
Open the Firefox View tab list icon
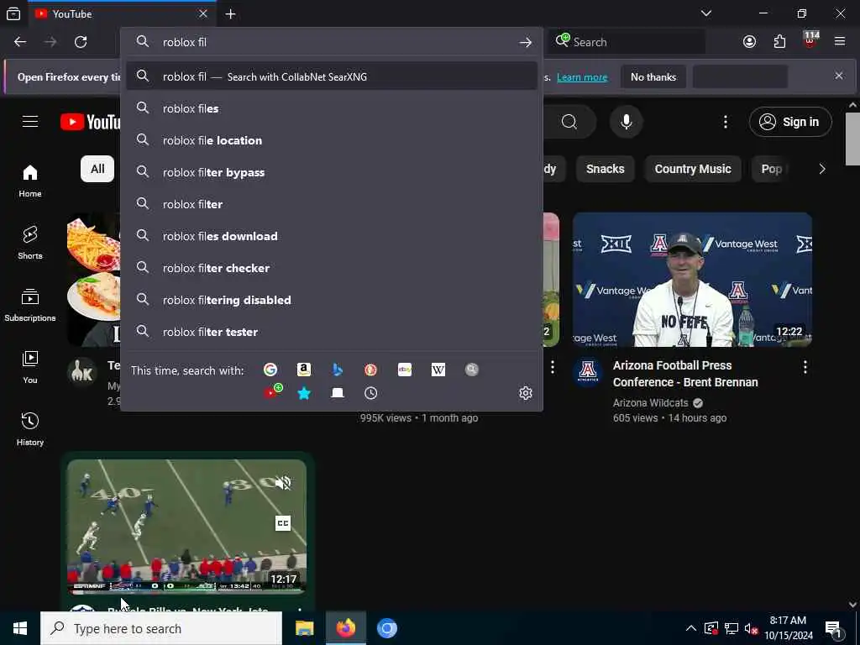[13, 13]
